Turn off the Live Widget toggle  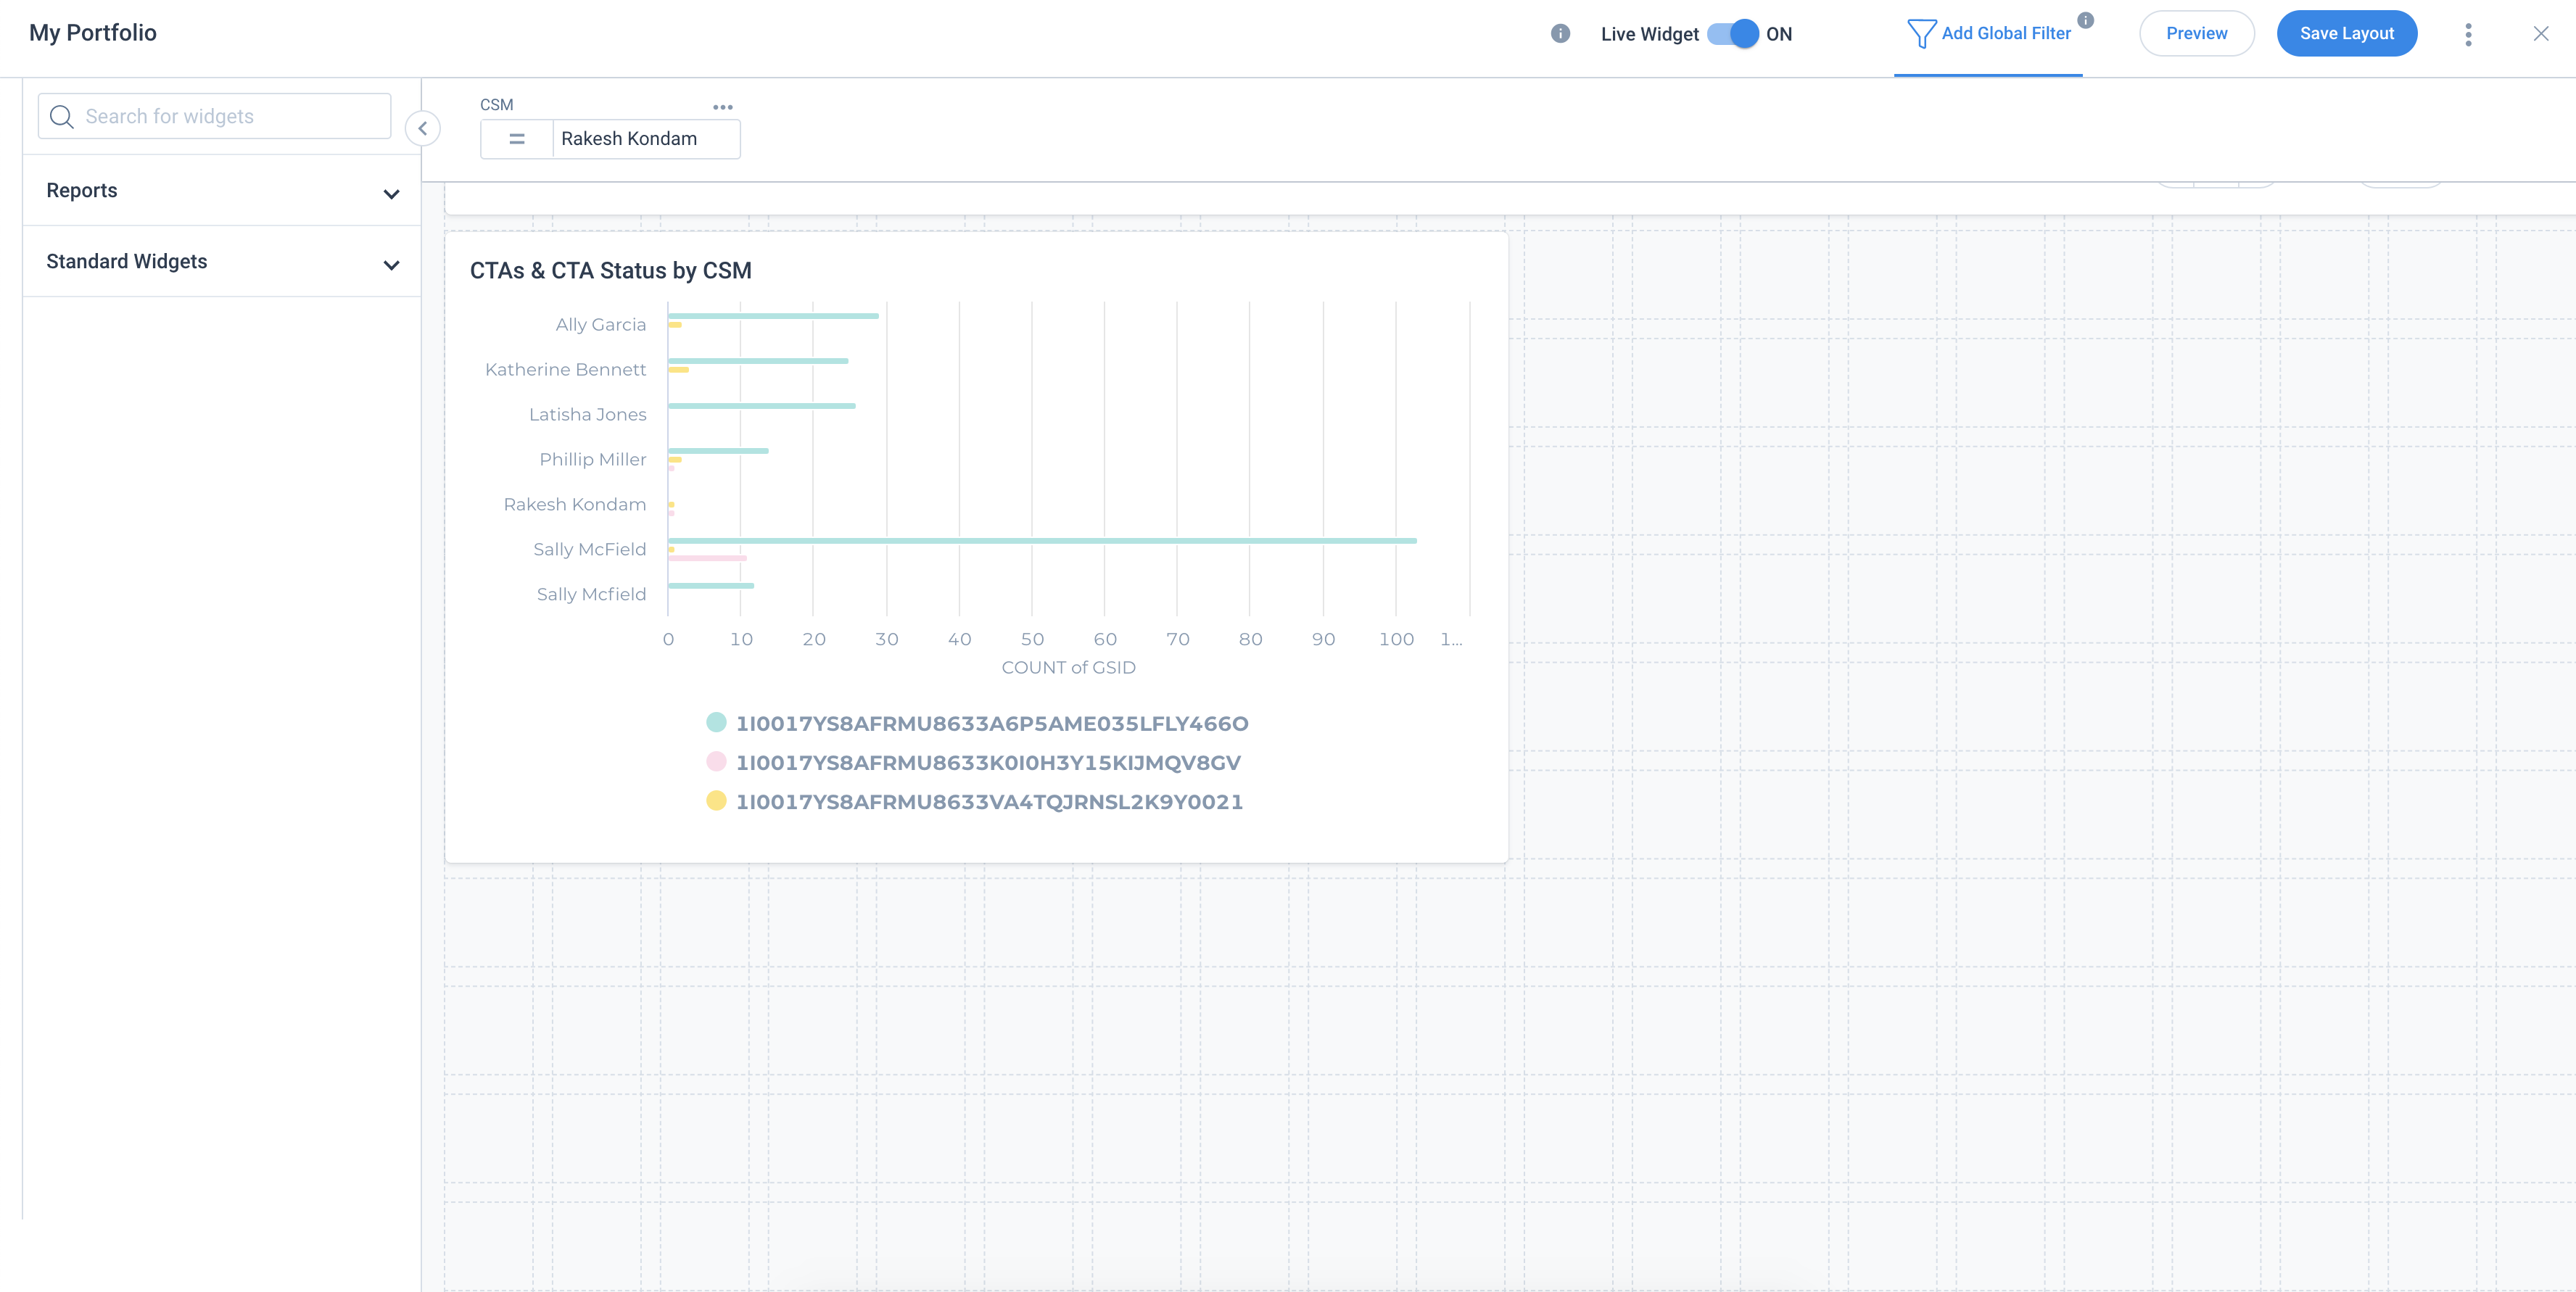pyautogui.click(x=1733, y=33)
